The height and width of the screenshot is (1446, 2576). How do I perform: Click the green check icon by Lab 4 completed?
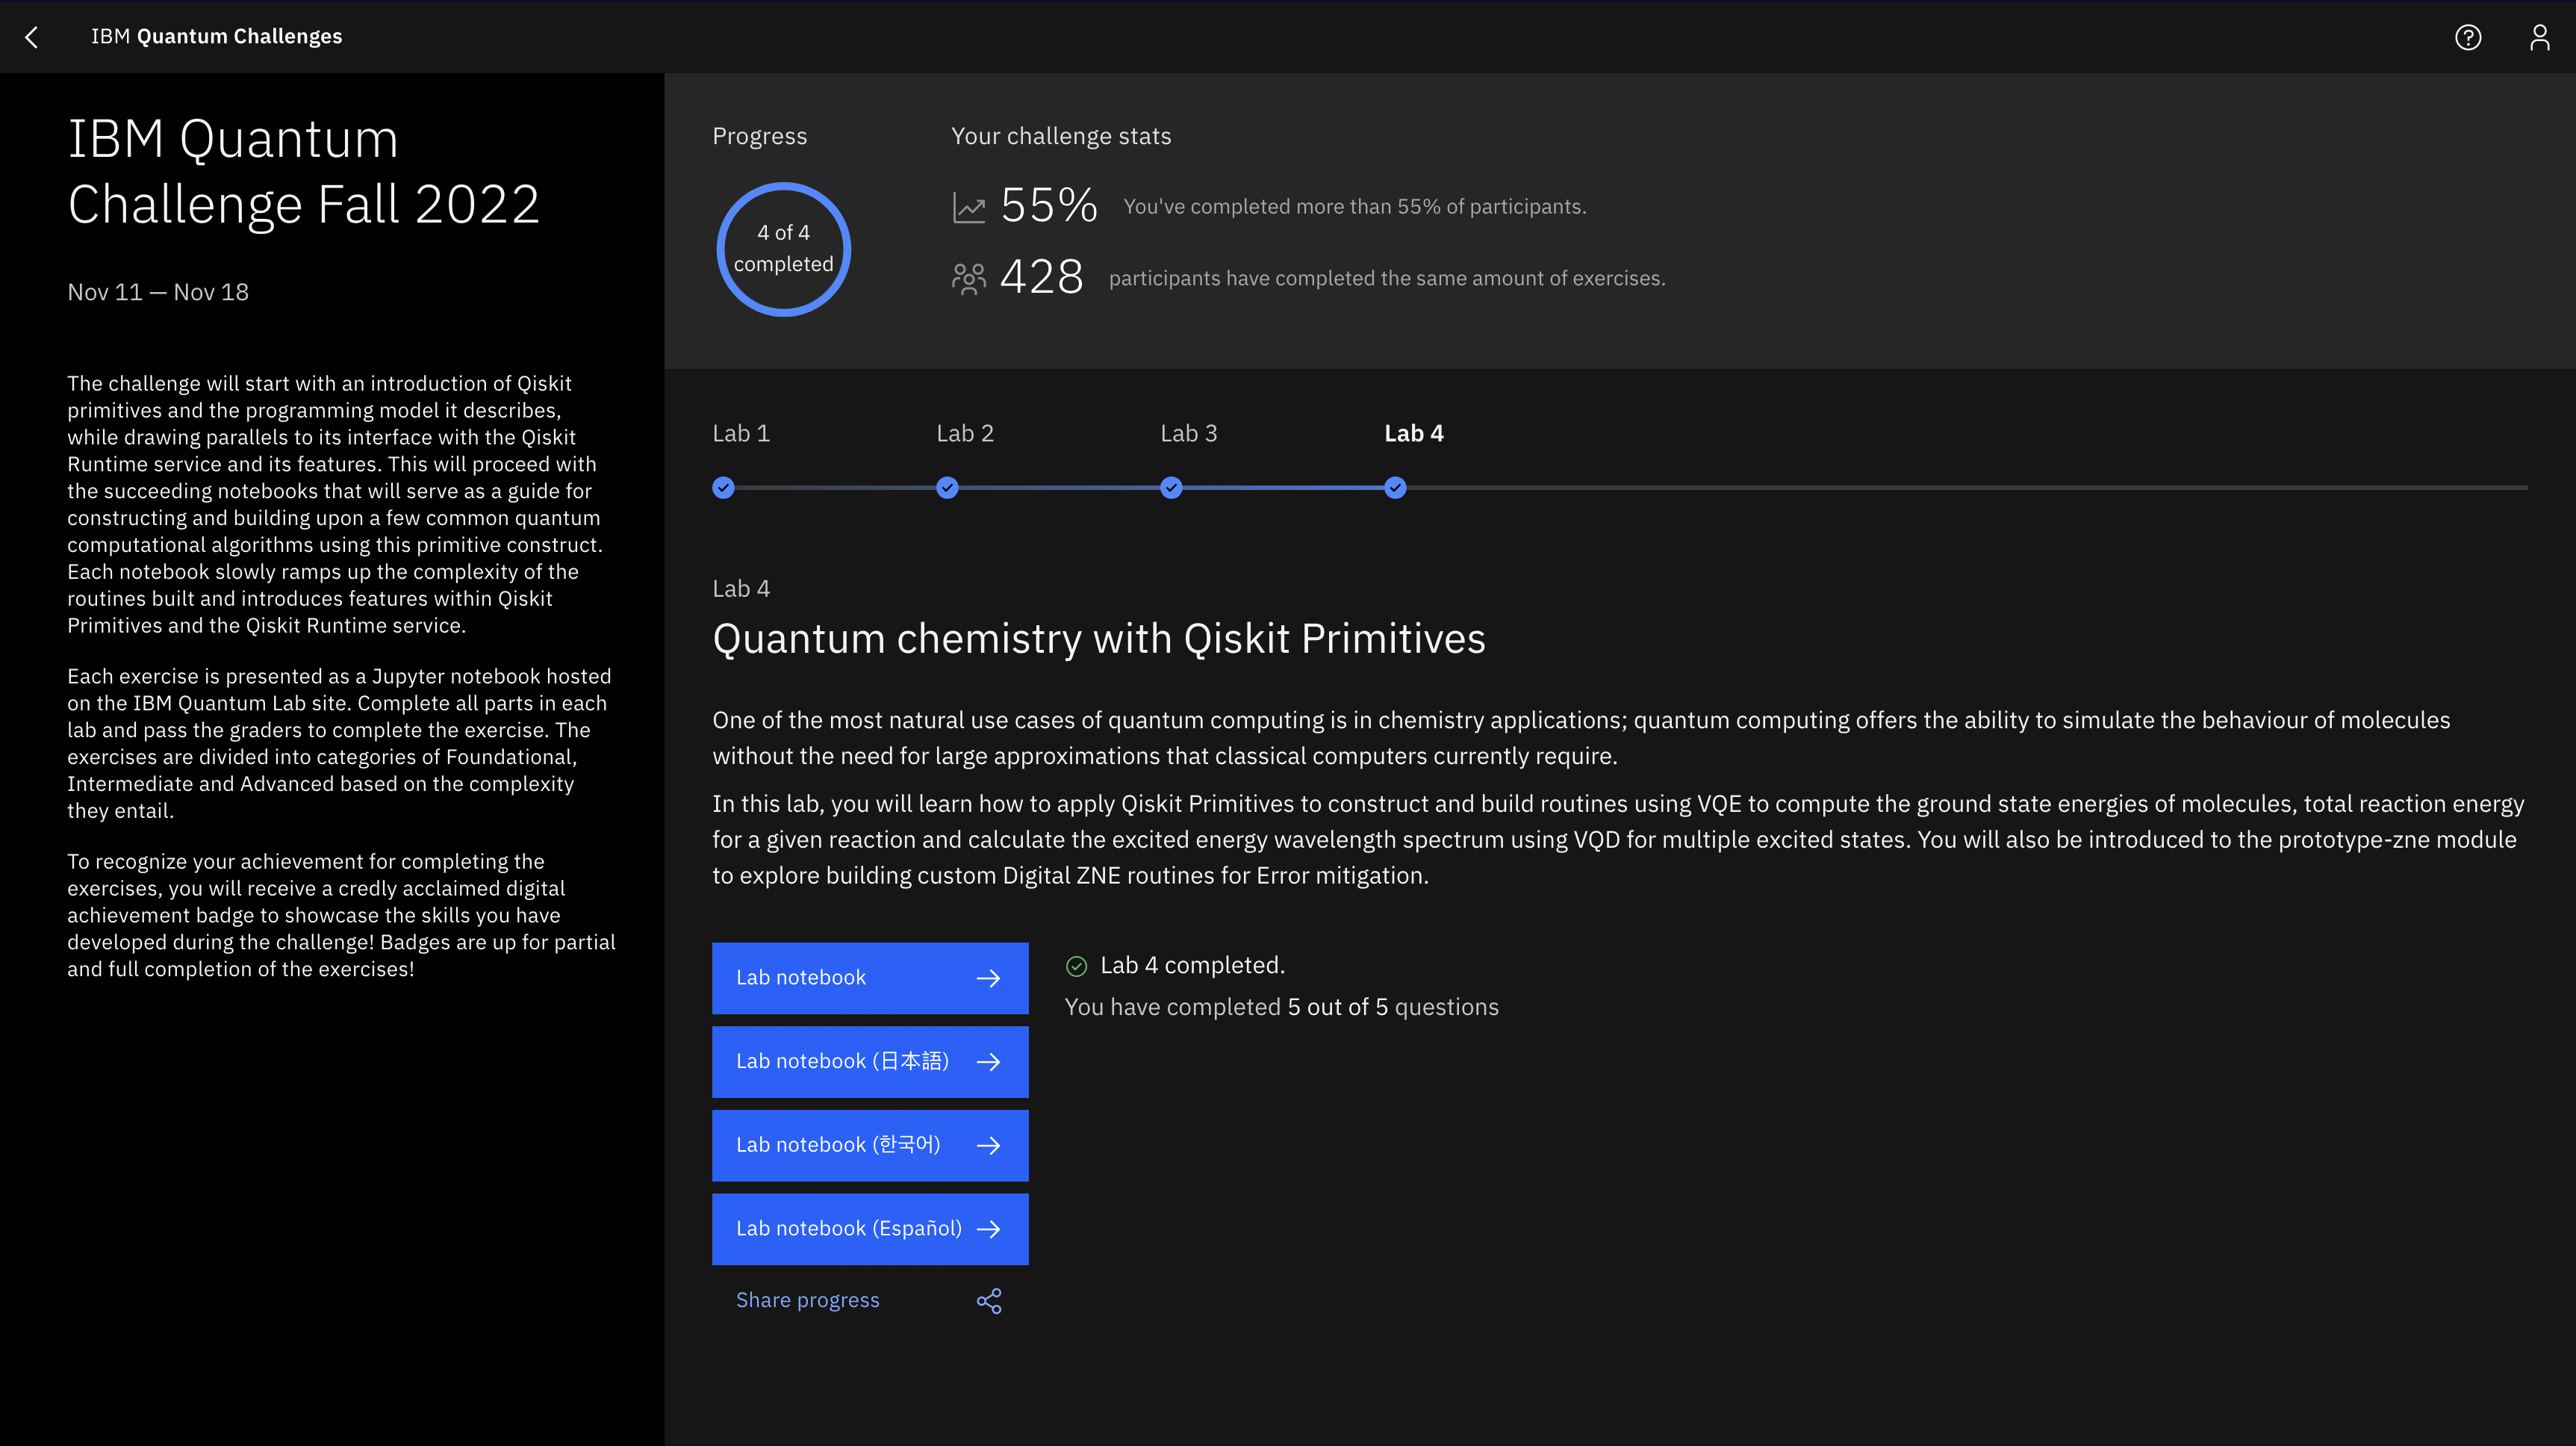pyautogui.click(x=1076, y=966)
